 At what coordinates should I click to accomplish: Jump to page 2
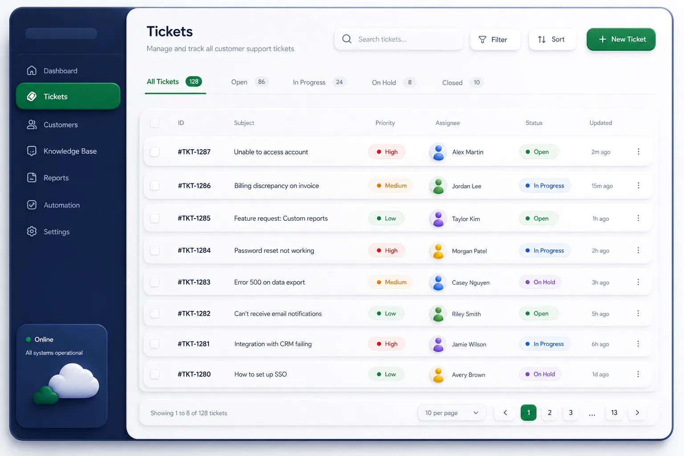coord(550,413)
